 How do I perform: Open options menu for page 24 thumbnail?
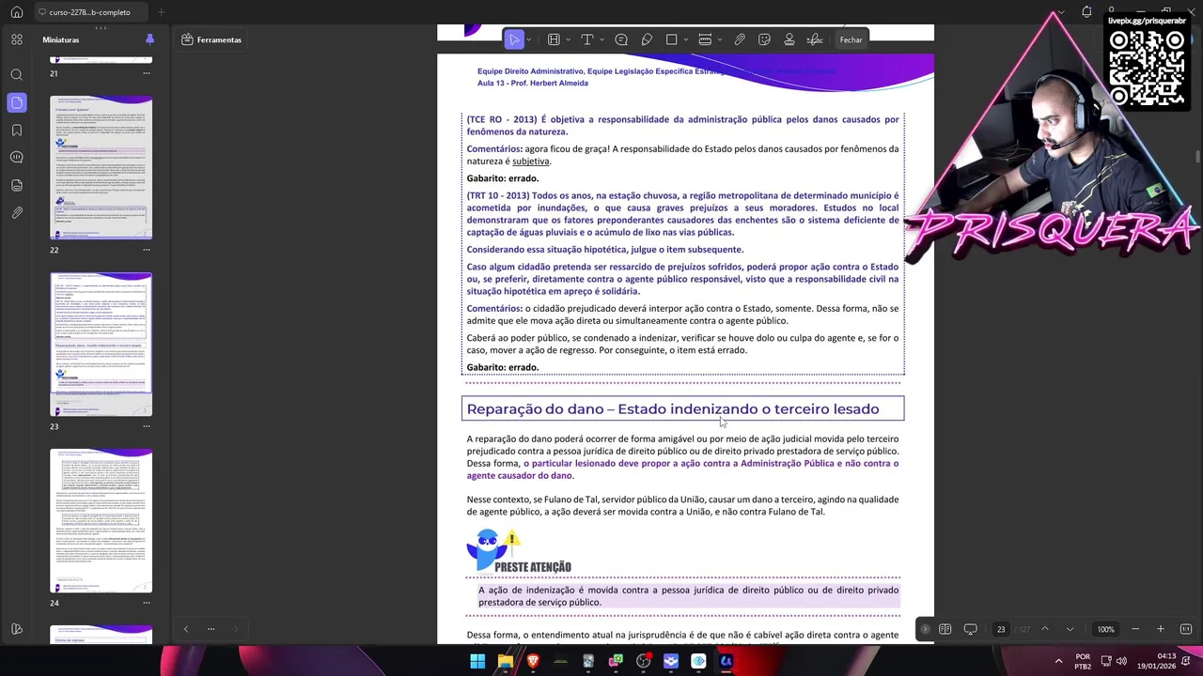147,603
